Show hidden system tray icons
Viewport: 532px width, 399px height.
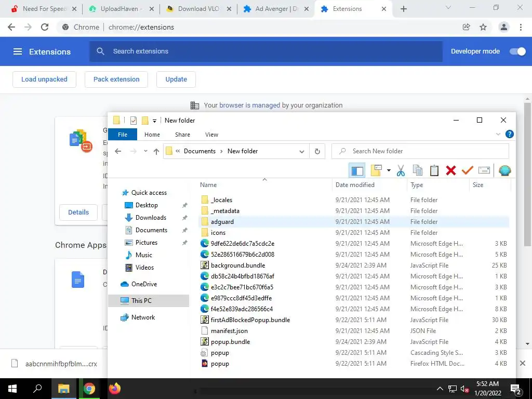[440, 389]
